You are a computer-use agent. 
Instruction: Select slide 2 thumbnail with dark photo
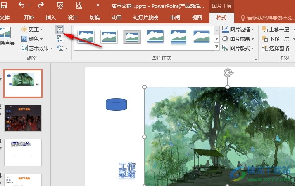coord(23,118)
